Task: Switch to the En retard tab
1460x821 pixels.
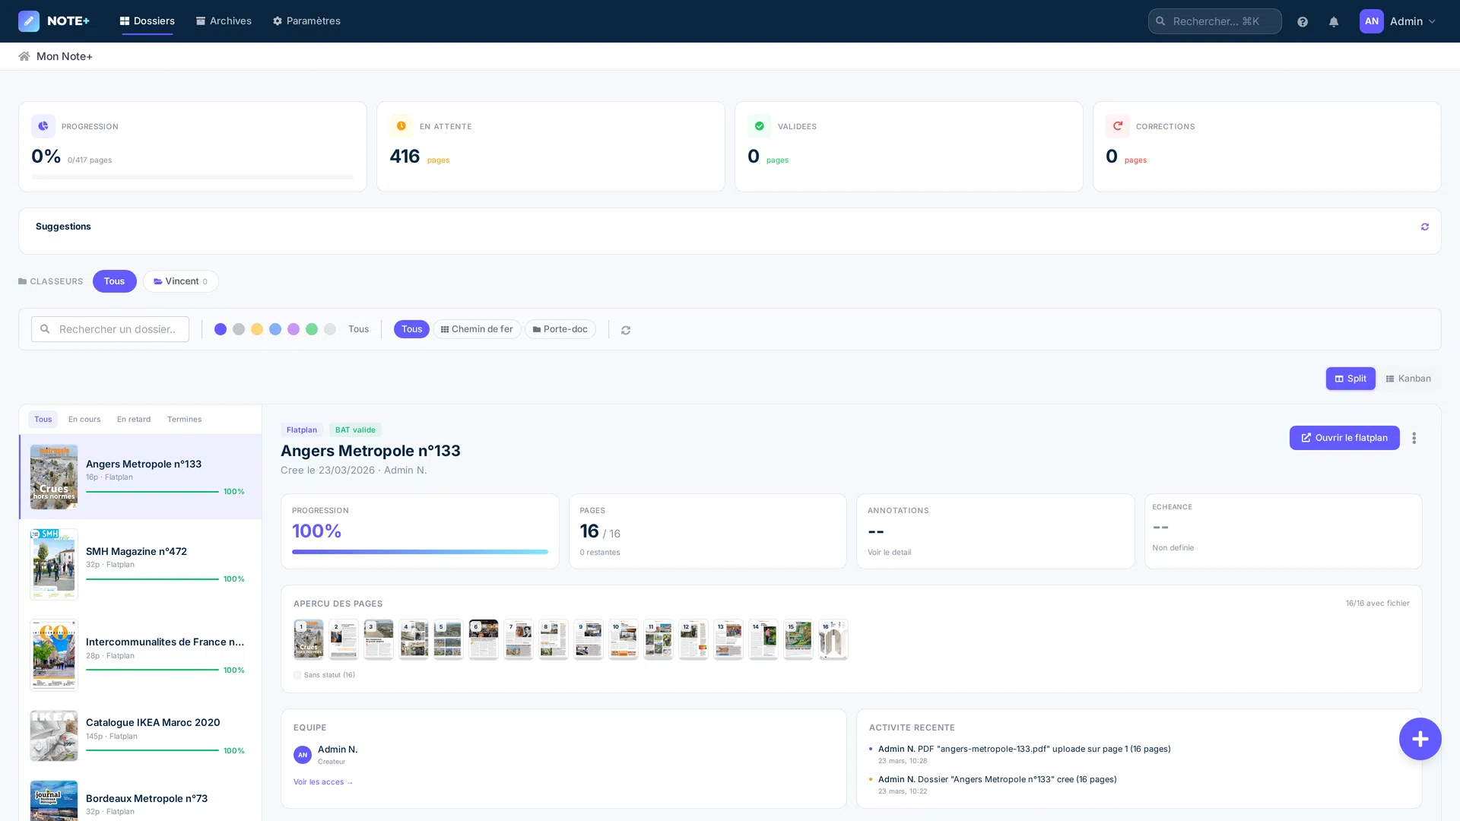Action: pos(133,419)
